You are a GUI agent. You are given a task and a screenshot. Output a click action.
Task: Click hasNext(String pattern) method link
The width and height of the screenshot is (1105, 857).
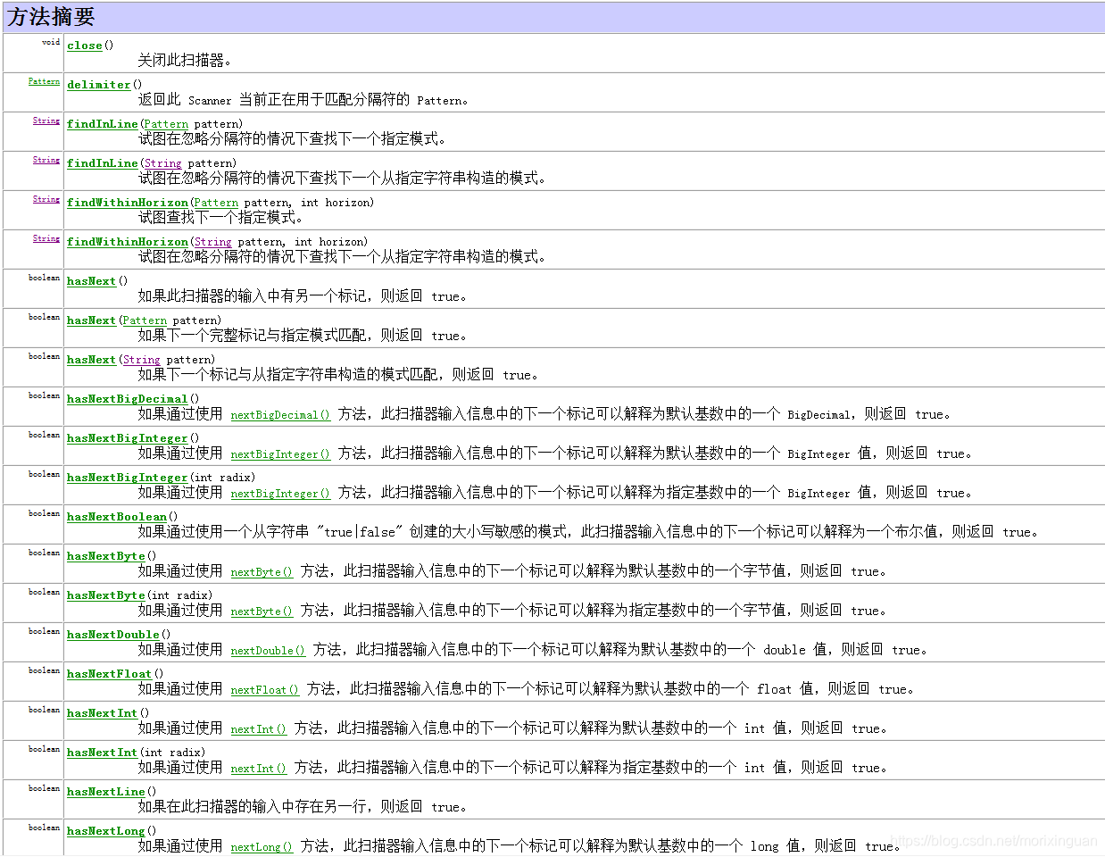[x=90, y=359]
